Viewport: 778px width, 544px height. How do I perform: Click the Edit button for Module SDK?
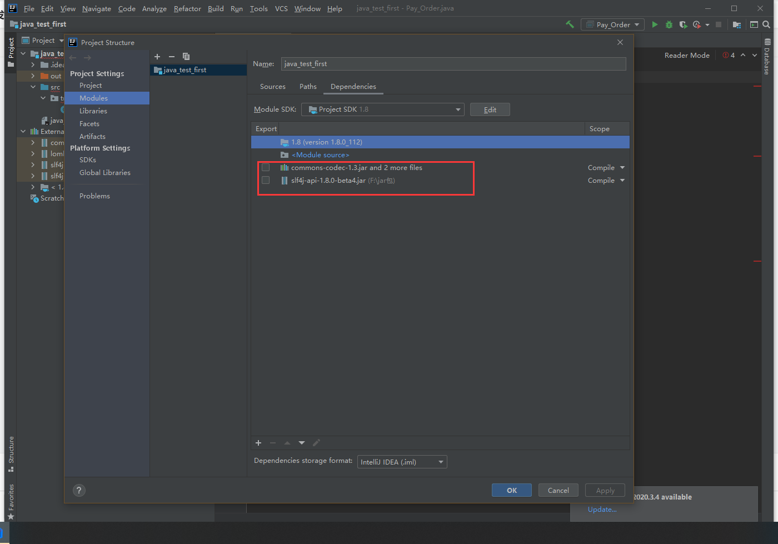[x=490, y=109]
